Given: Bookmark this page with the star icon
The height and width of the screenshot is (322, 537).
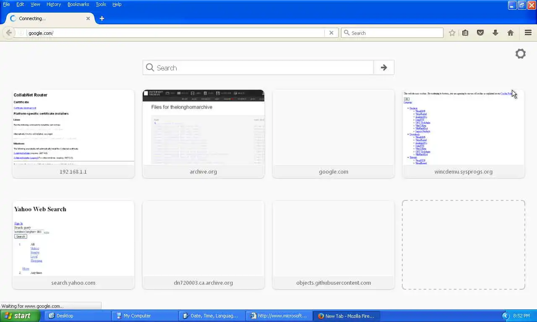Looking at the screenshot, I should point(452,33).
